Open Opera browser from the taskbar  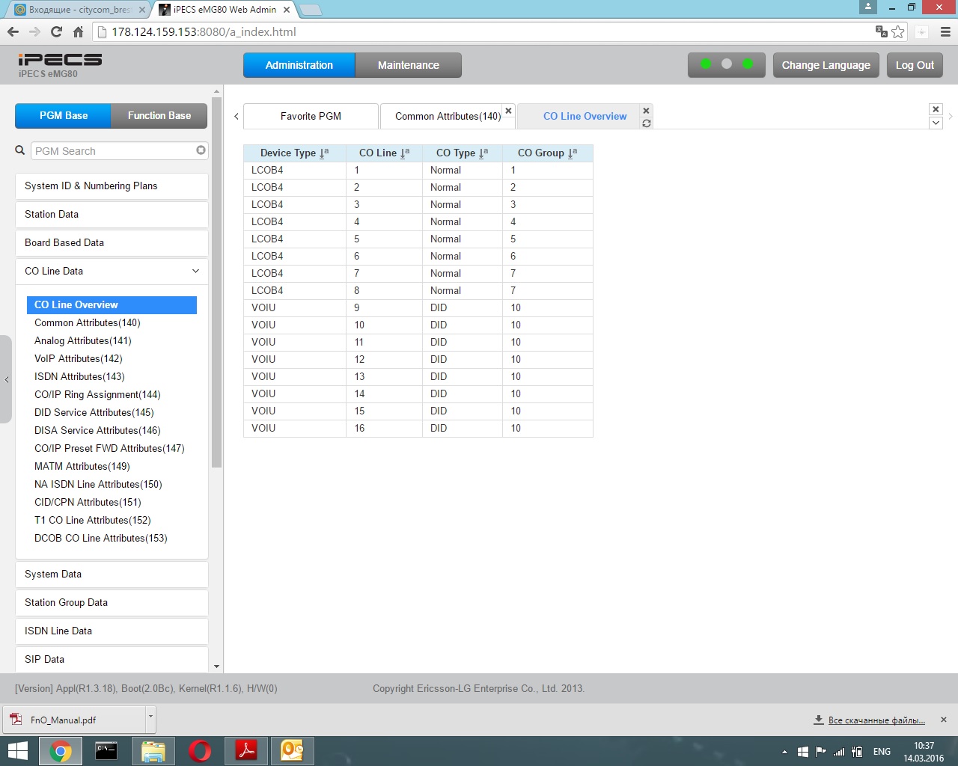[x=200, y=750]
